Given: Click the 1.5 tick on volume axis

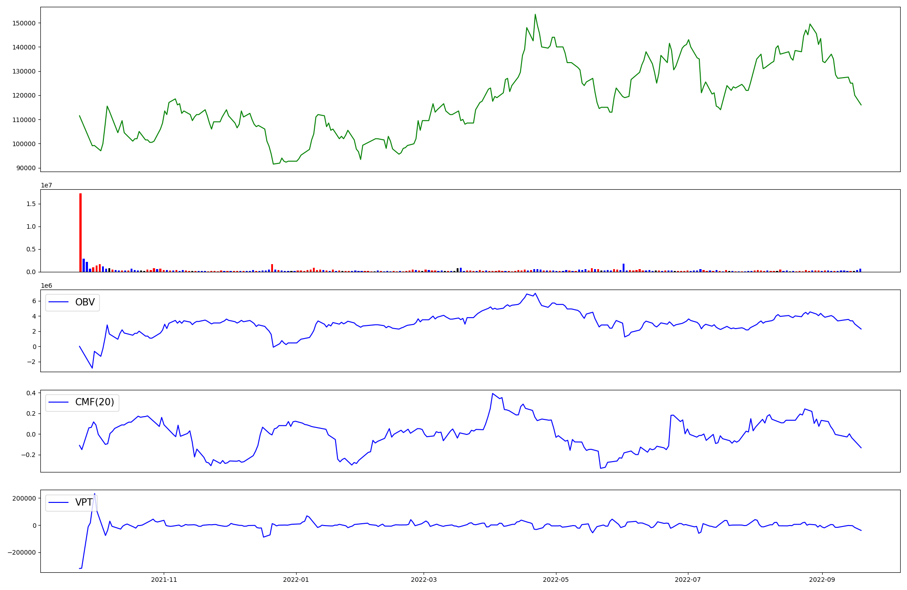Looking at the screenshot, I should click(x=31, y=204).
